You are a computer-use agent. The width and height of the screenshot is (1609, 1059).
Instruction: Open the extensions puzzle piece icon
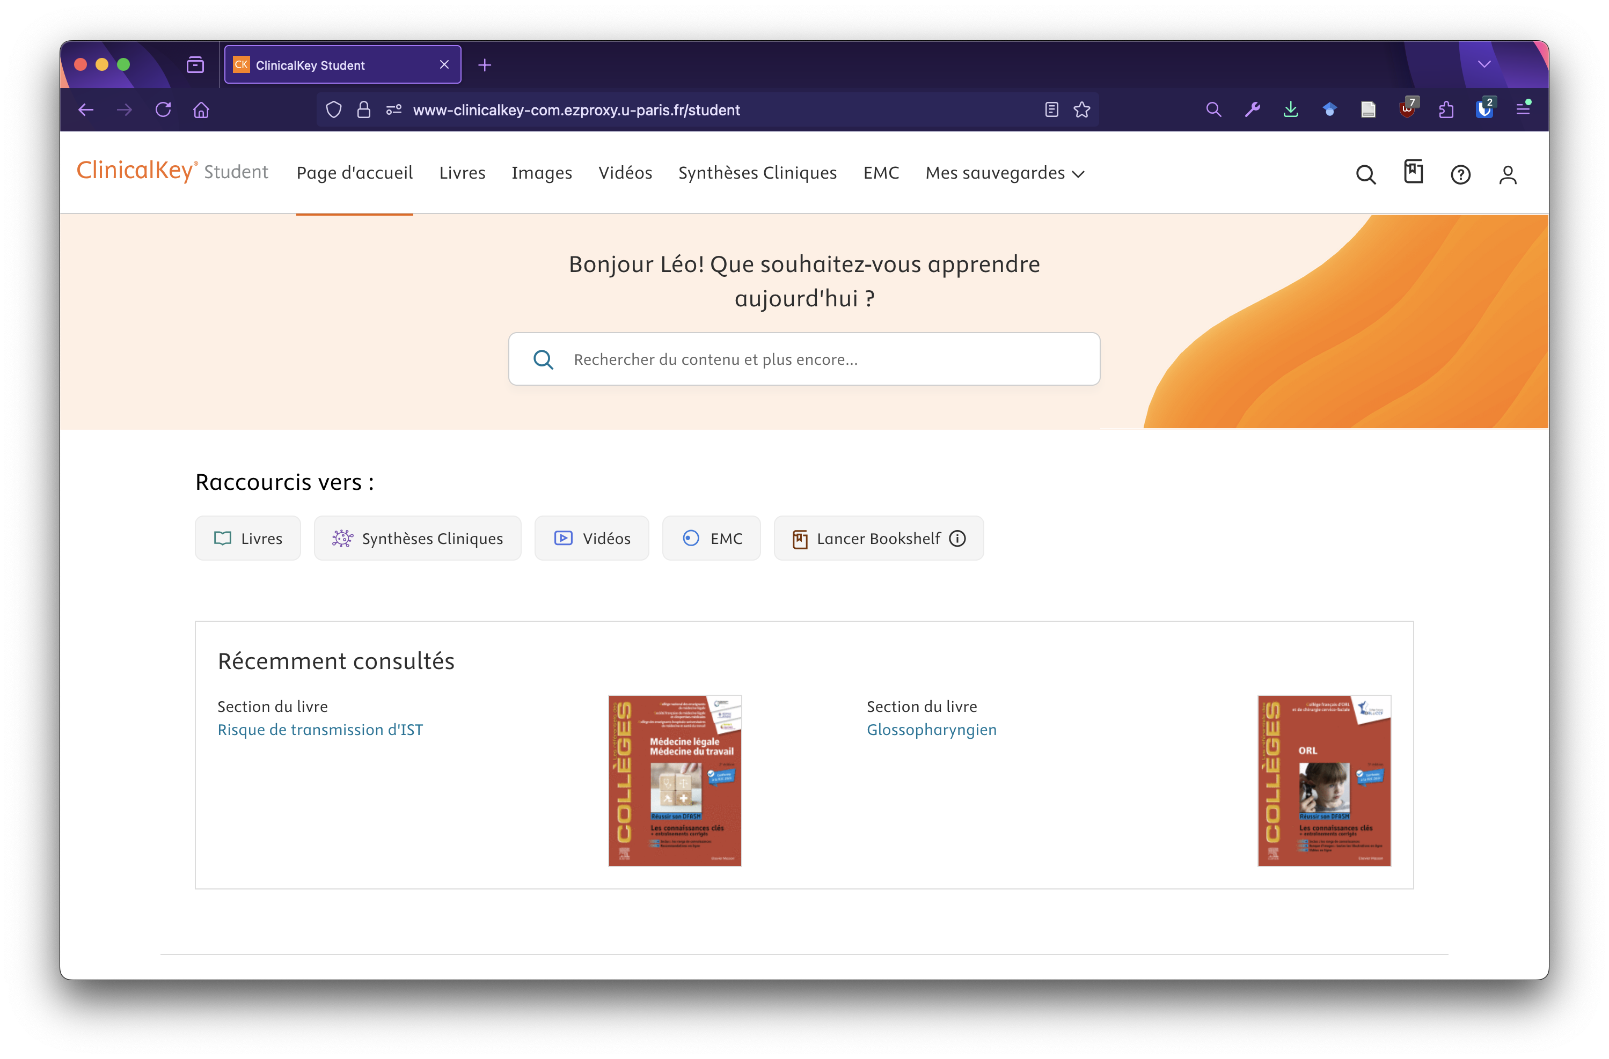[1446, 109]
